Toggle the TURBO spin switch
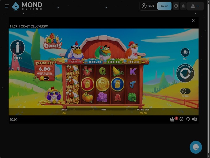 (x=185, y=91)
